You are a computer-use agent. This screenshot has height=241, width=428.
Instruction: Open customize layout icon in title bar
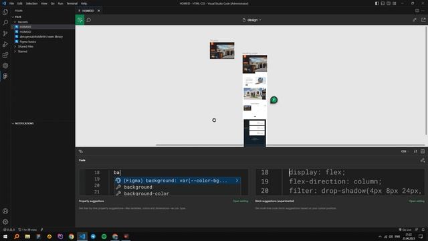[395, 3]
